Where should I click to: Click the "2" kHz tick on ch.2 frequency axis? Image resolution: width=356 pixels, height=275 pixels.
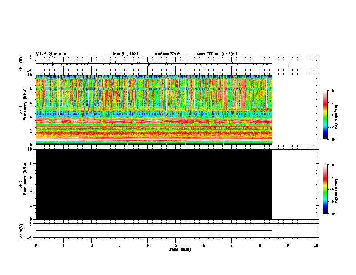coord(31,205)
